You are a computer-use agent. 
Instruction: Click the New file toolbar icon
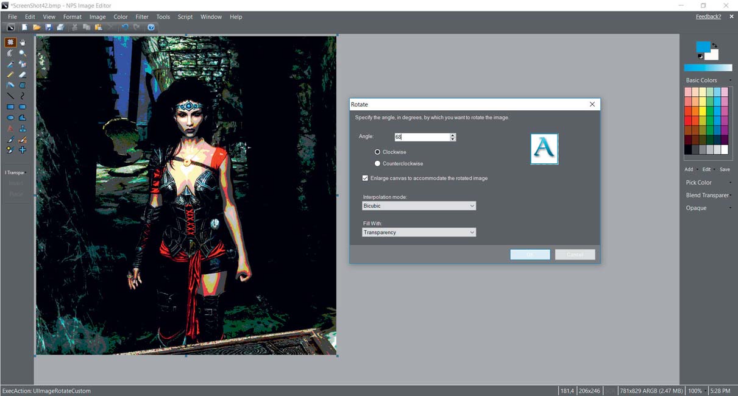(25, 27)
